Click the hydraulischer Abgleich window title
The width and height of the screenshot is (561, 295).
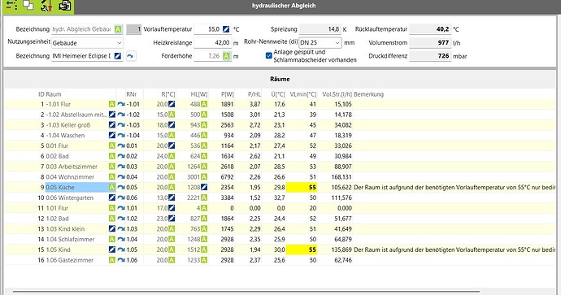click(x=284, y=6)
